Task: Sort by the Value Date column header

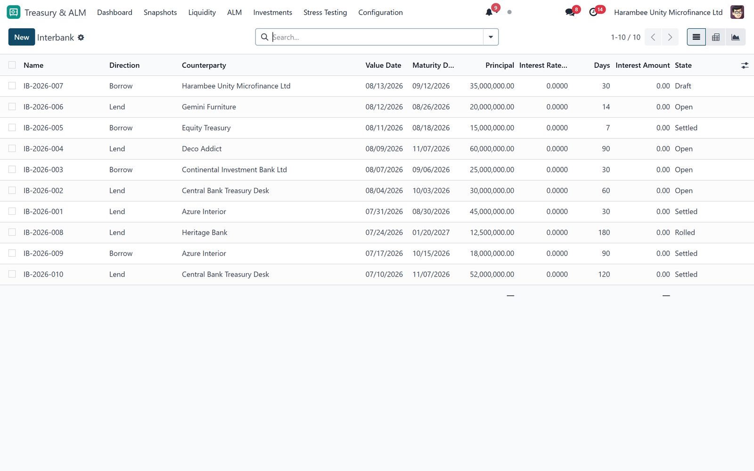Action: point(383,65)
